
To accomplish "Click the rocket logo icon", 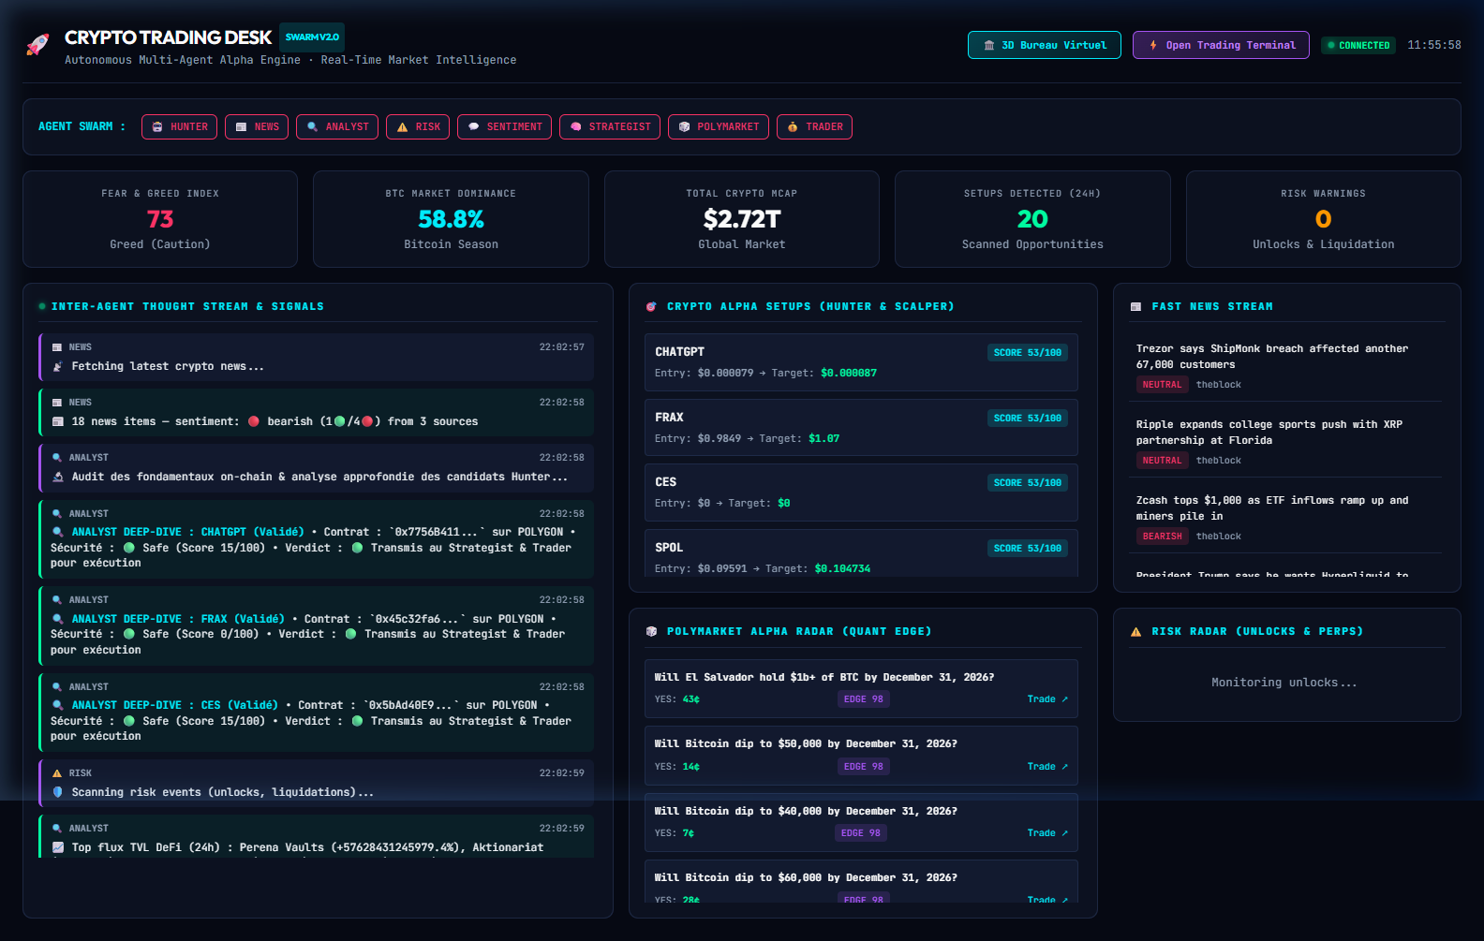I will (x=37, y=45).
